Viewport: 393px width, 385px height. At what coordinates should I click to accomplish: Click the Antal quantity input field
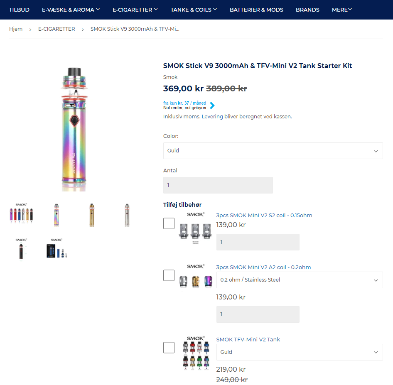tap(218, 185)
